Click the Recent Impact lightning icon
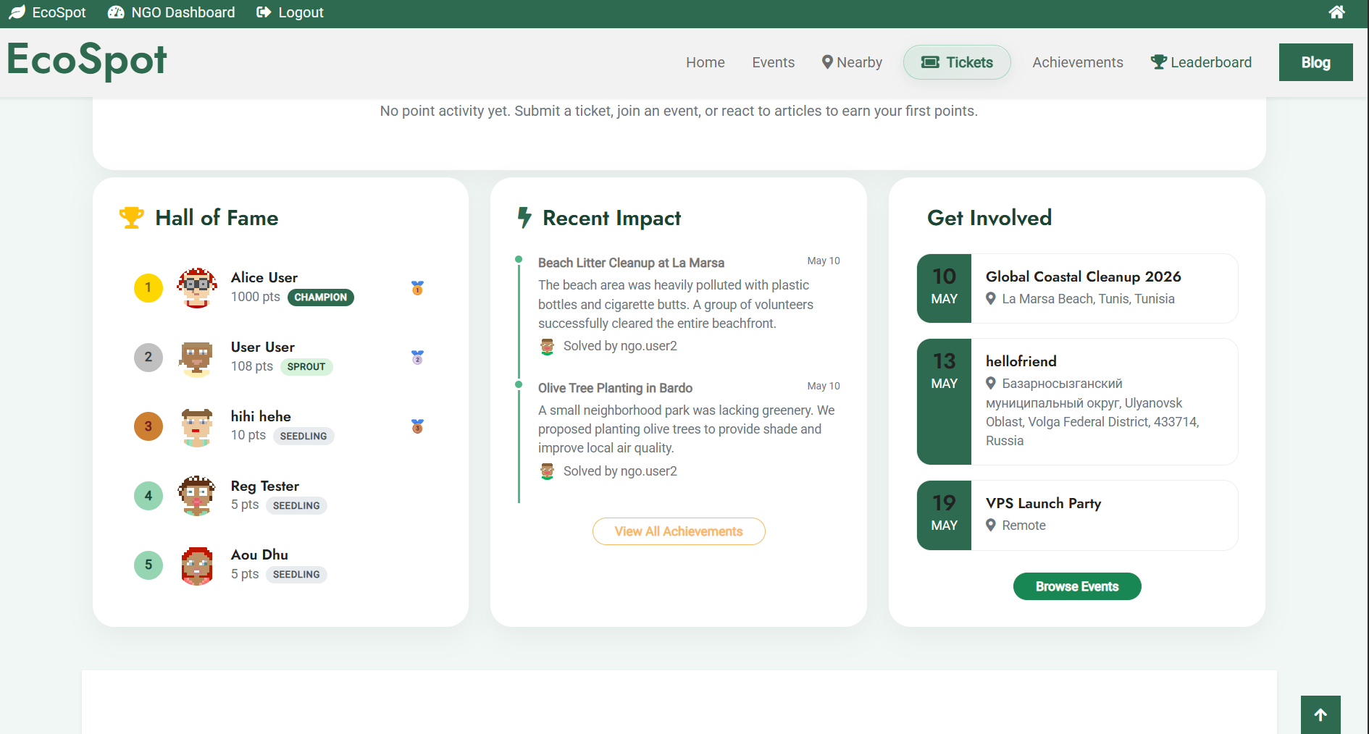This screenshot has width=1369, height=734. point(524,218)
